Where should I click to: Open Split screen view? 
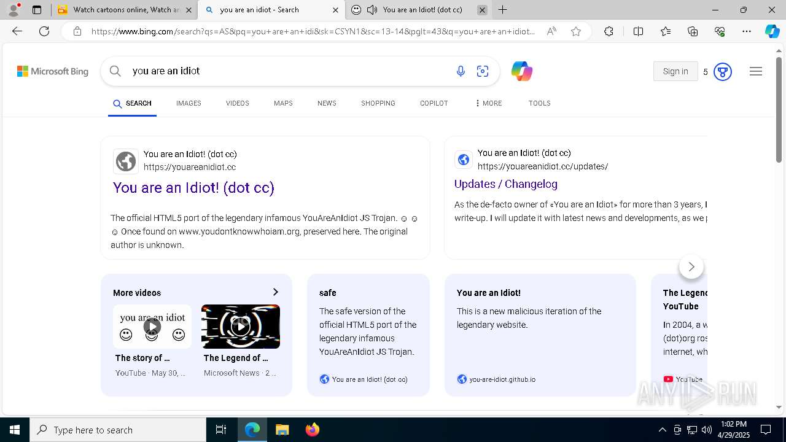click(x=638, y=31)
